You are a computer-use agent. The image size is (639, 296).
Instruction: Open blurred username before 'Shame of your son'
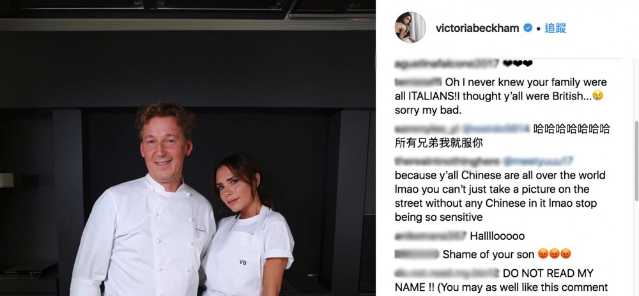tap(417, 255)
